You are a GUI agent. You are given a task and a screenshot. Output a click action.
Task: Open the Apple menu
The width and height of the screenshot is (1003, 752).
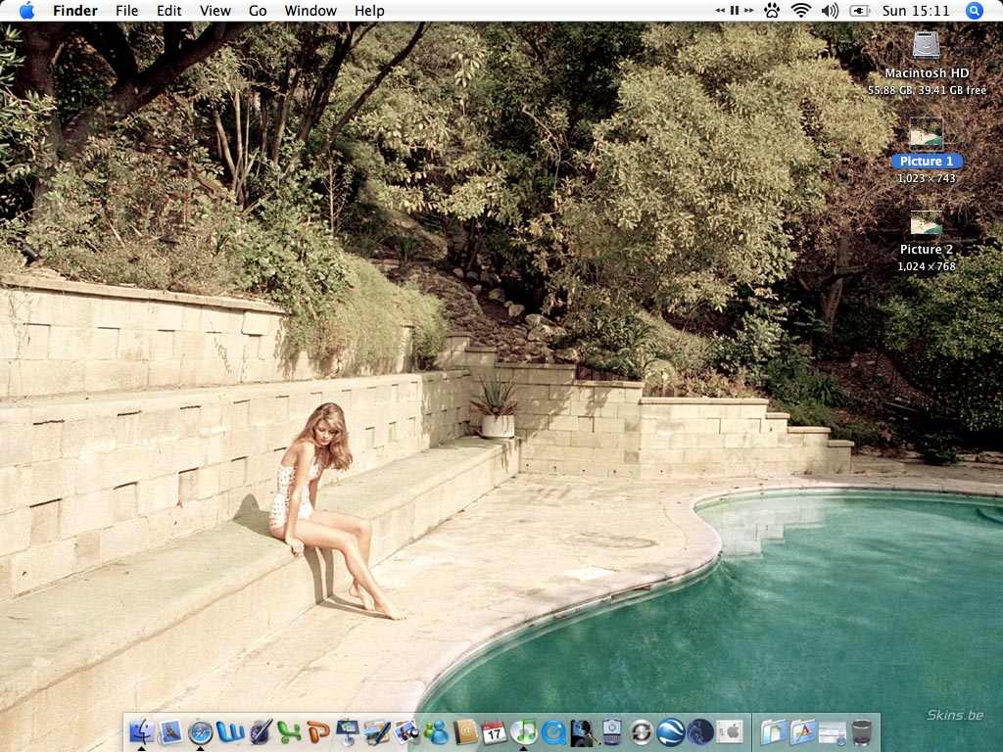(26, 10)
